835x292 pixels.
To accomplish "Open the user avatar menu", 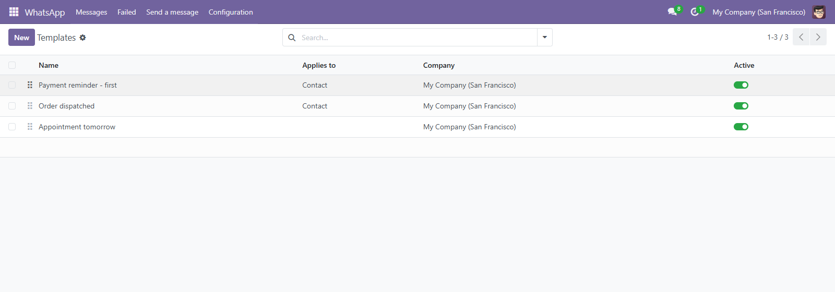I will (819, 12).
